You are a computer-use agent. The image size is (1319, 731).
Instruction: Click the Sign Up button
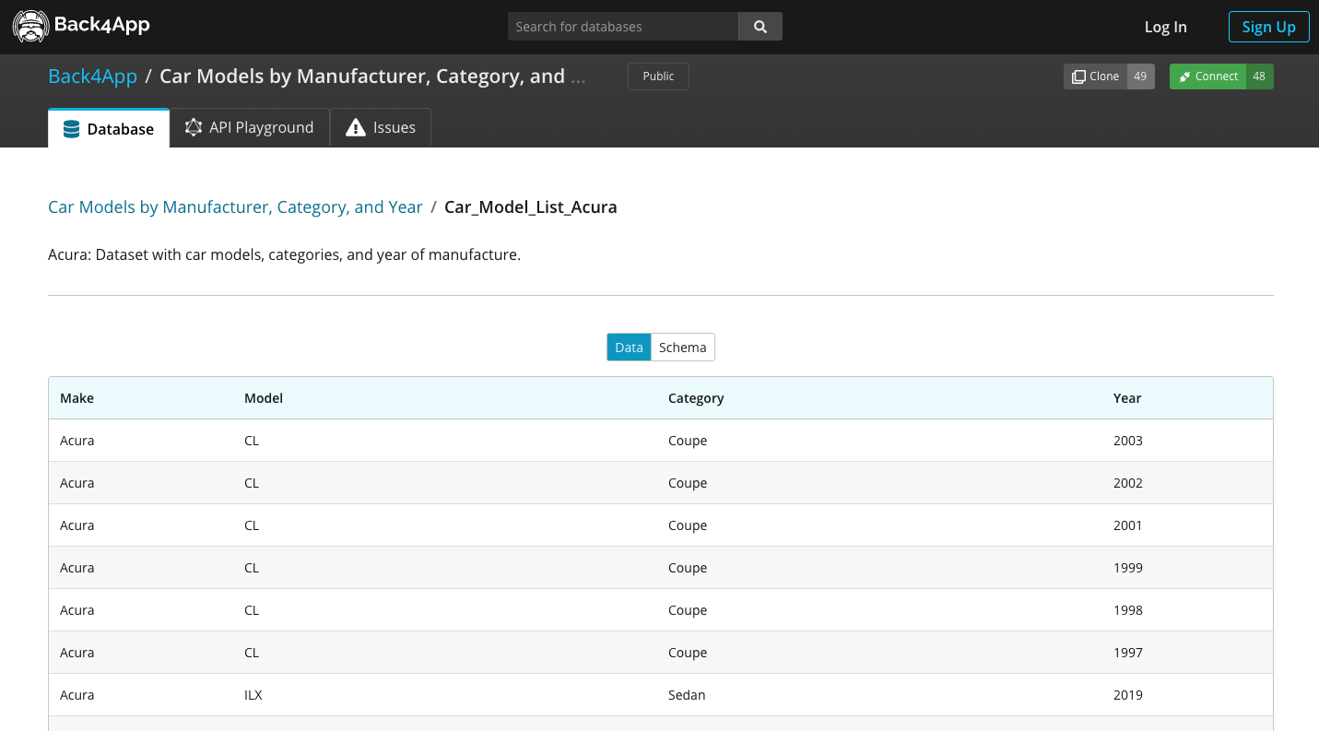(1268, 27)
